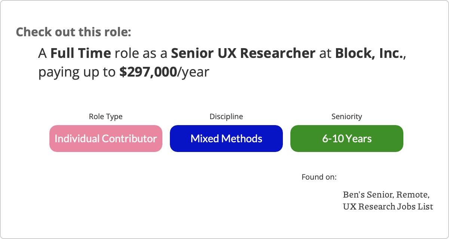The height and width of the screenshot is (239, 449).
Task: Click the "role as a" text
Action: point(141,54)
